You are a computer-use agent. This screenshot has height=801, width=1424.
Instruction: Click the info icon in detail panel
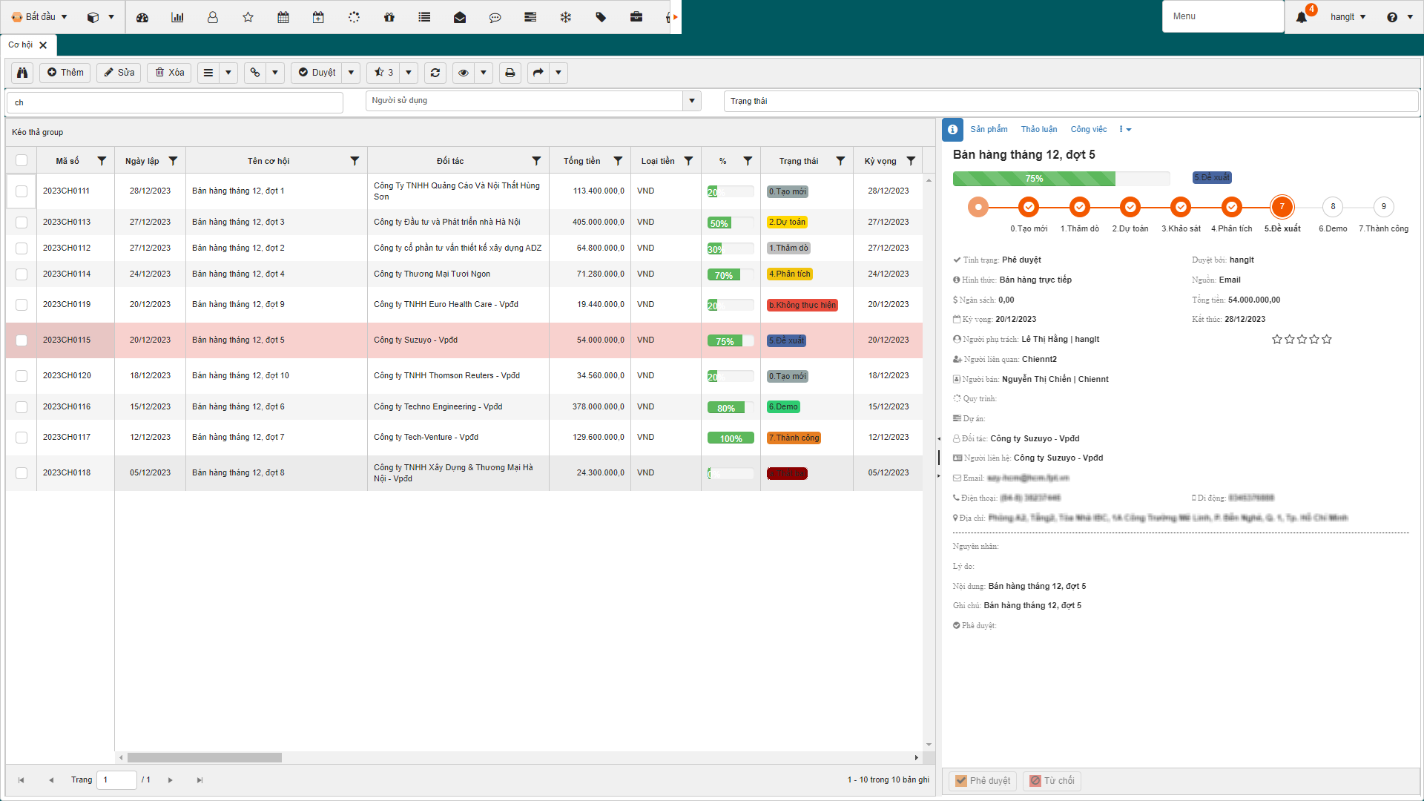[x=952, y=130]
